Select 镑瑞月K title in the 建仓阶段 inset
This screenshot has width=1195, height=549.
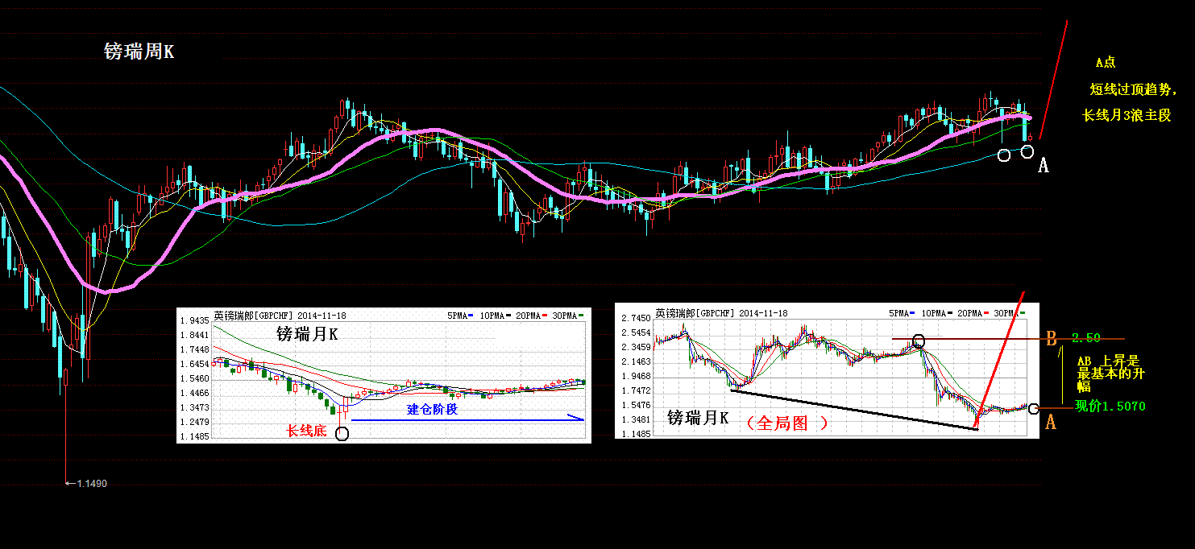[x=308, y=333]
